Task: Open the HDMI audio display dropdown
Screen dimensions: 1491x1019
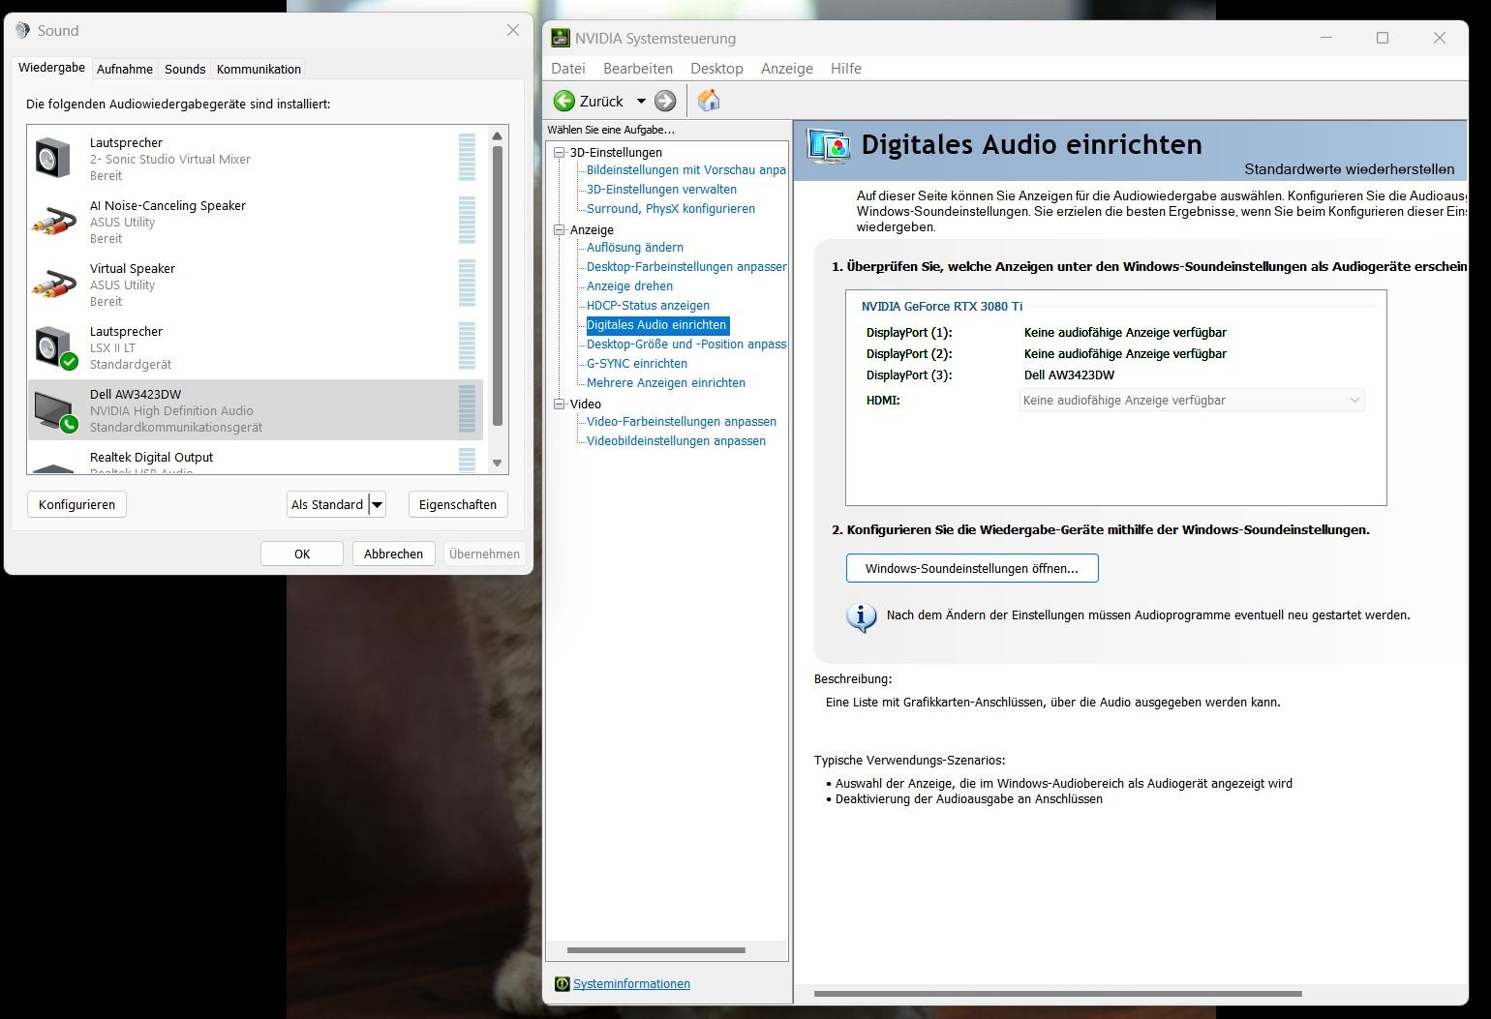Action: coord(1192,400)
